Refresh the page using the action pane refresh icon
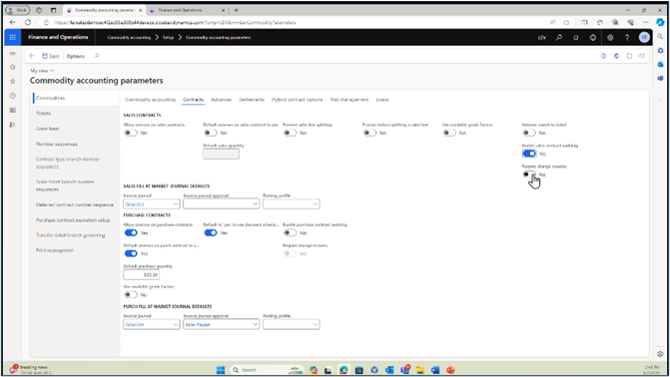670x377 pixels. 629,56
